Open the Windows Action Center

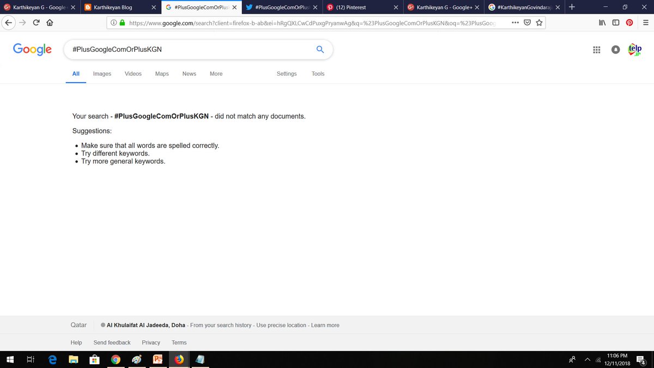[641, 360]
